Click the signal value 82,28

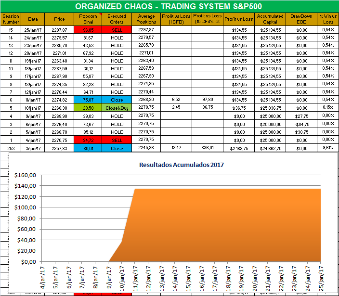pos(88,84)
